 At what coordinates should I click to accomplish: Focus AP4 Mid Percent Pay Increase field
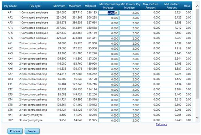click(130, 28)
